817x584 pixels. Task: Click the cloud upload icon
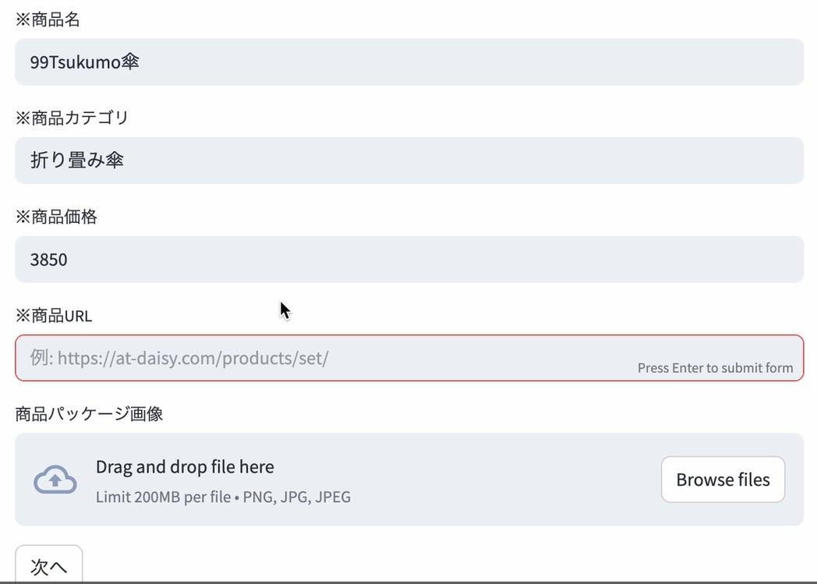click(55, 480)
